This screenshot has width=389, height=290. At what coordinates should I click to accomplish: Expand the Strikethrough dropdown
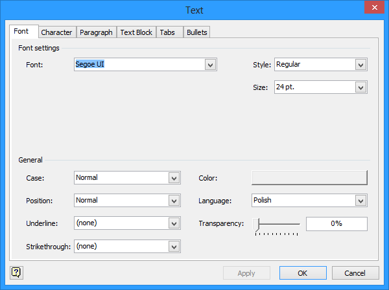point(174,246)
